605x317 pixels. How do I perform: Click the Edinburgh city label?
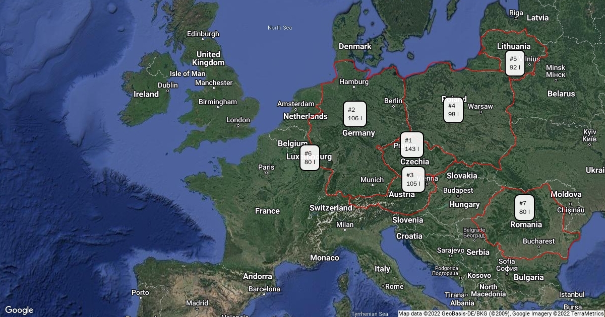tap(203, 34)
